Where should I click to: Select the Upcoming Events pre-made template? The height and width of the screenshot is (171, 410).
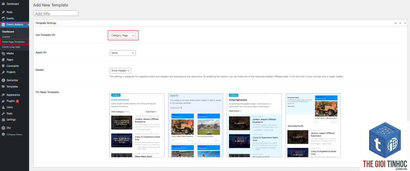(313, 125)
